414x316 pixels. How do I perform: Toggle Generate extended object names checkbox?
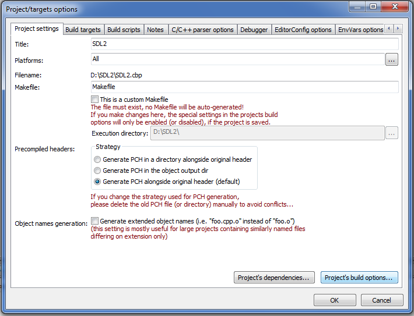coord(95,221)
